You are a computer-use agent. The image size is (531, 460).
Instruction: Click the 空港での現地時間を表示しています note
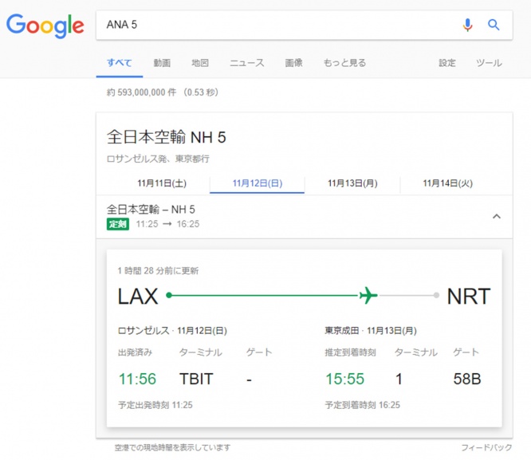point(172,447)
